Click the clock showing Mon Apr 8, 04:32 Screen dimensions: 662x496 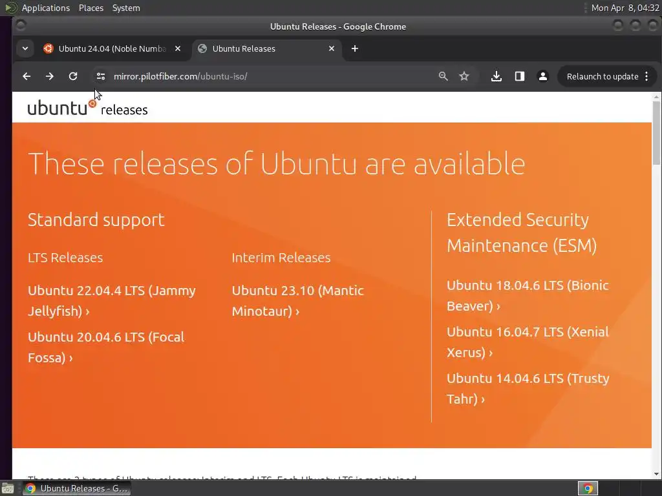coord(625,8)
